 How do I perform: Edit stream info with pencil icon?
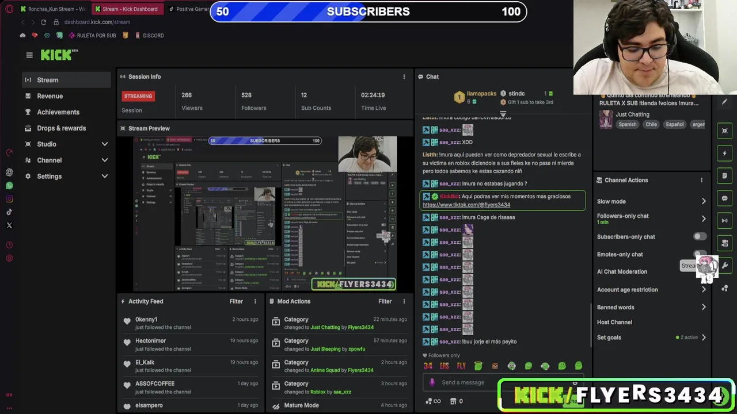coord(724,102)
